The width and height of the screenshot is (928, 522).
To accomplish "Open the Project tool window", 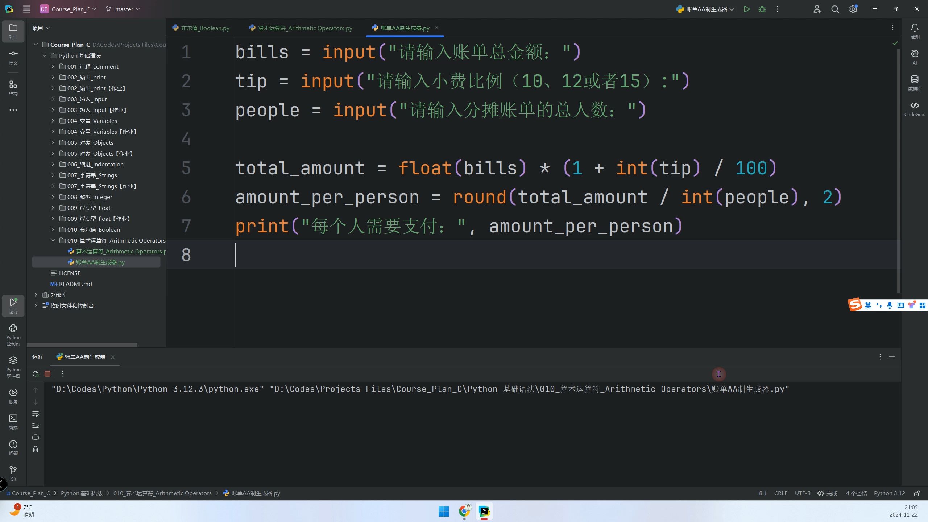I will point(13,31).
